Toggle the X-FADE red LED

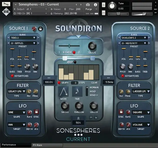74,52
